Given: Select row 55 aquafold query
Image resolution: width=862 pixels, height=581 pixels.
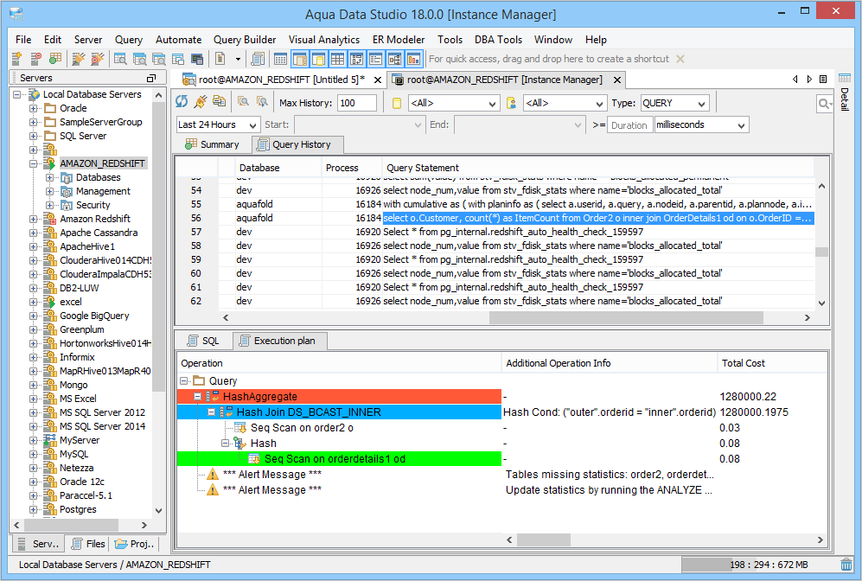Looking at the screenshot, I should [x=495, y=204].
